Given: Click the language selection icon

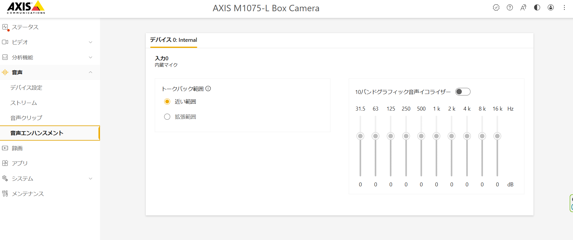Looking at the screenshot, I should pyautogui.click(x=523, y=8).
